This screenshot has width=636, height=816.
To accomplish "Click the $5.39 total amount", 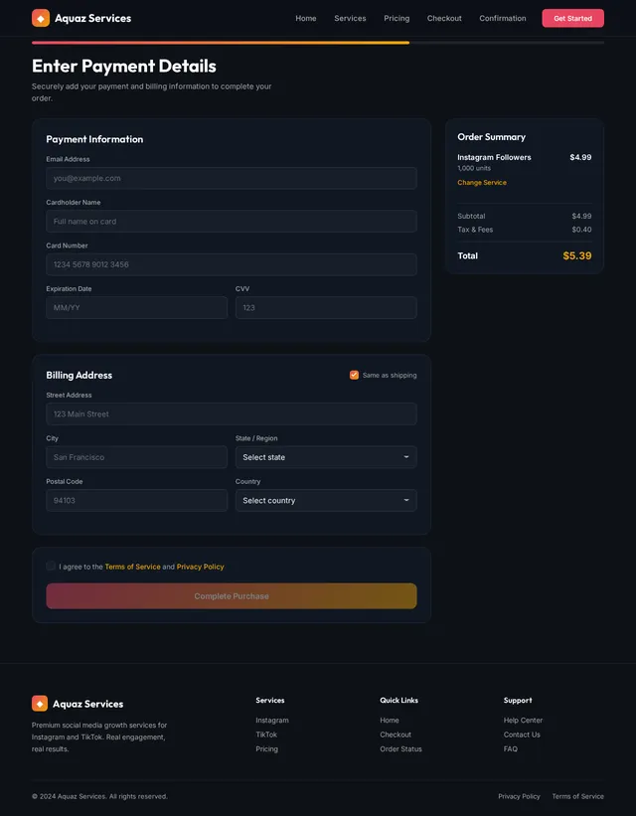I will [577, 256].
